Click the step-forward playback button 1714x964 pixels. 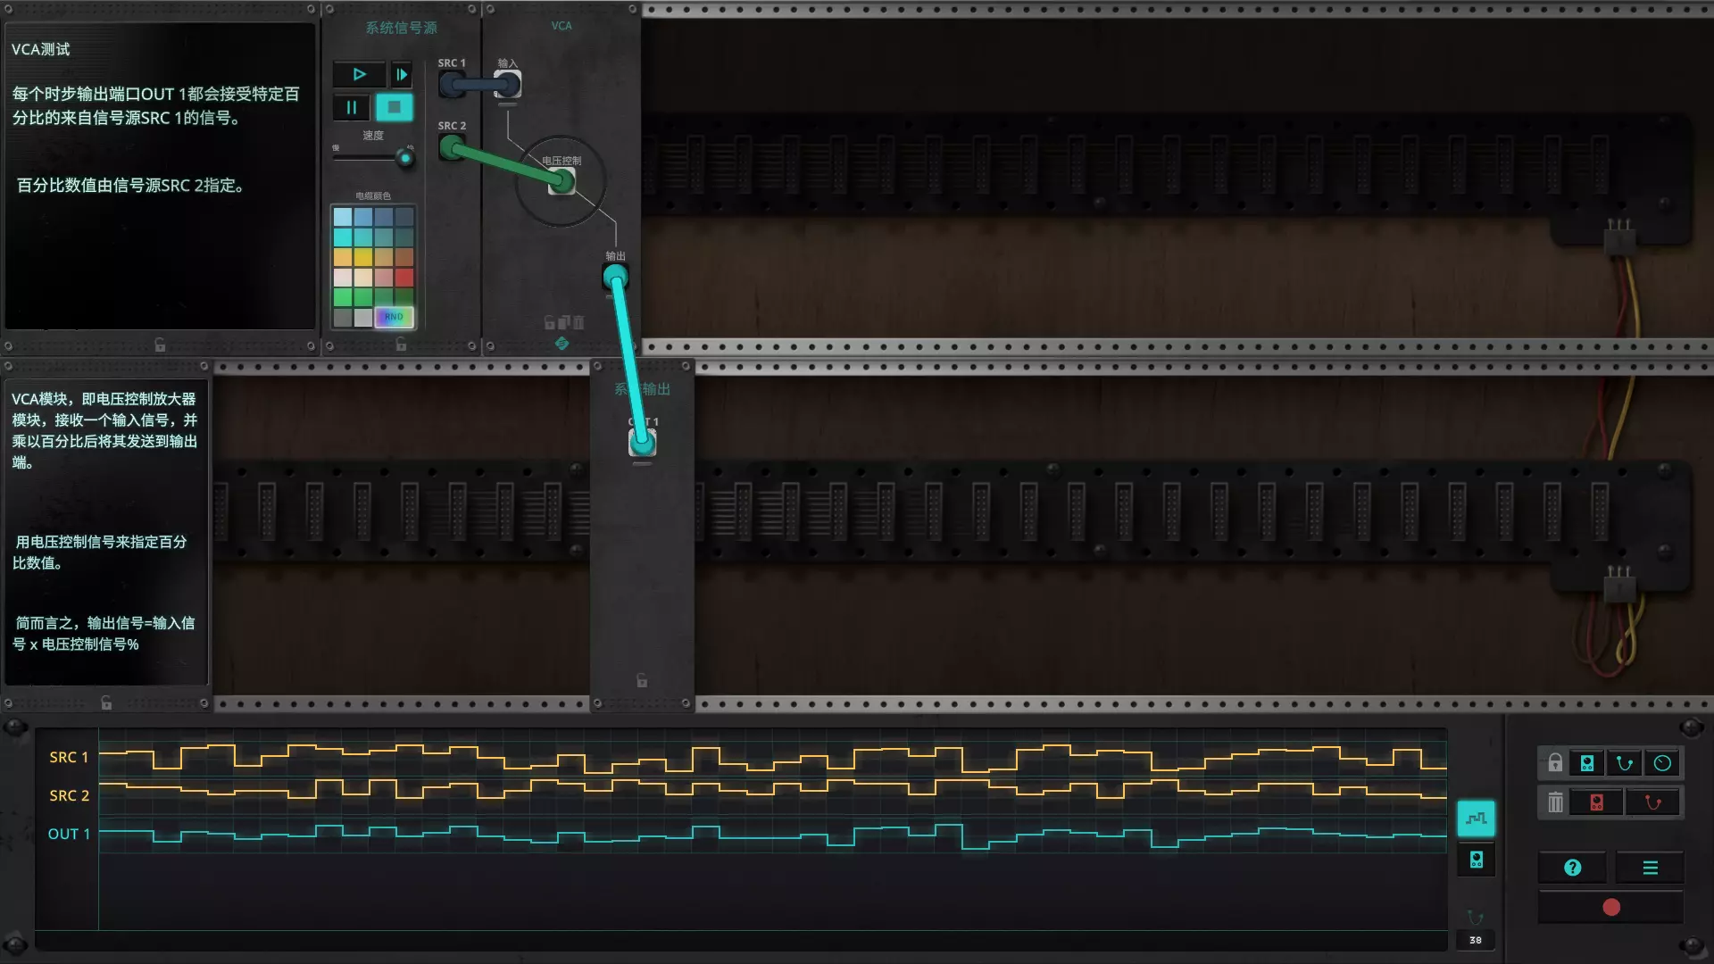coord(402,75)
